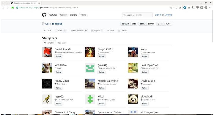Image resolution: width=214 pixels, height=115 pixels.
Task: Fork the bootstrap repository
Action: tap(160, 24)
